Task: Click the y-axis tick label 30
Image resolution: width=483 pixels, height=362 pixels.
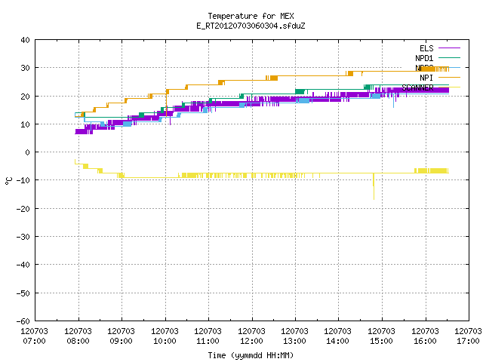Action: click(x=25, y=68)
